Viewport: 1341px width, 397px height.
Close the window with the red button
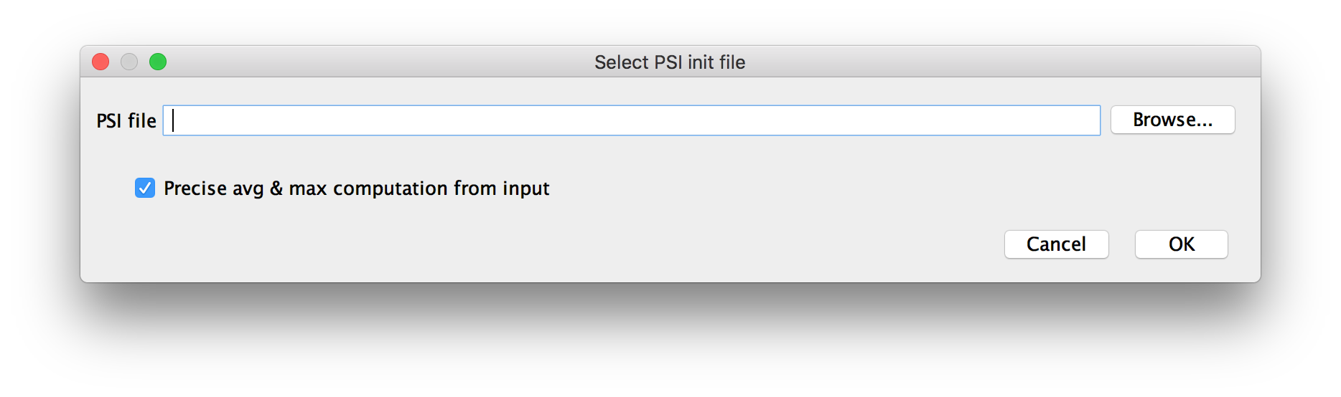pos(101,62)
